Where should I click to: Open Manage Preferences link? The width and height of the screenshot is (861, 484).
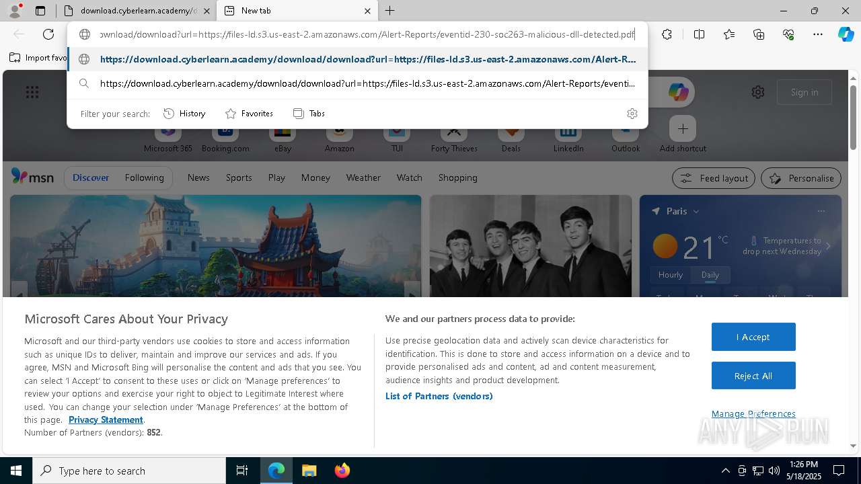click(x=753, y=413)
